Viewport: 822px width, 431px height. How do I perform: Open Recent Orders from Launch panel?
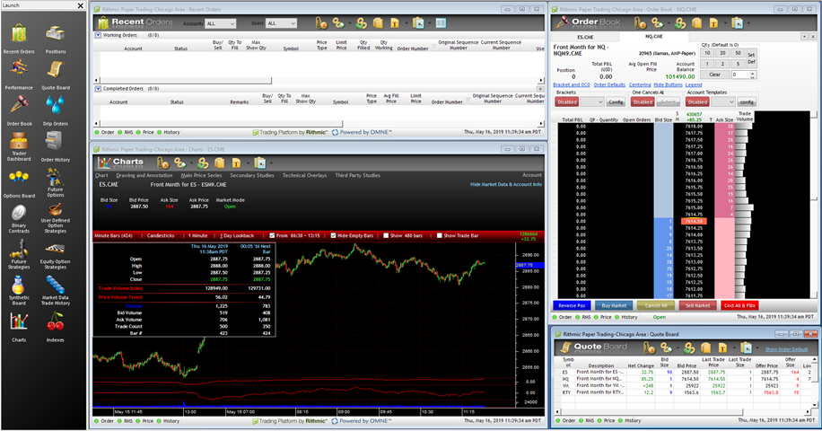click(19, 39)
